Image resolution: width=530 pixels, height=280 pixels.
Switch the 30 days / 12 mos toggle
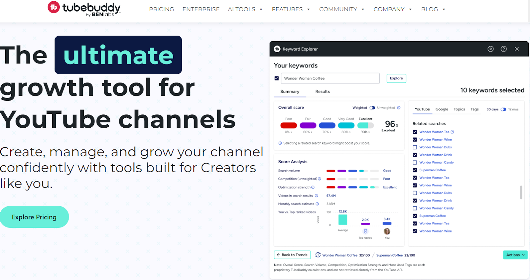(503, 109)
